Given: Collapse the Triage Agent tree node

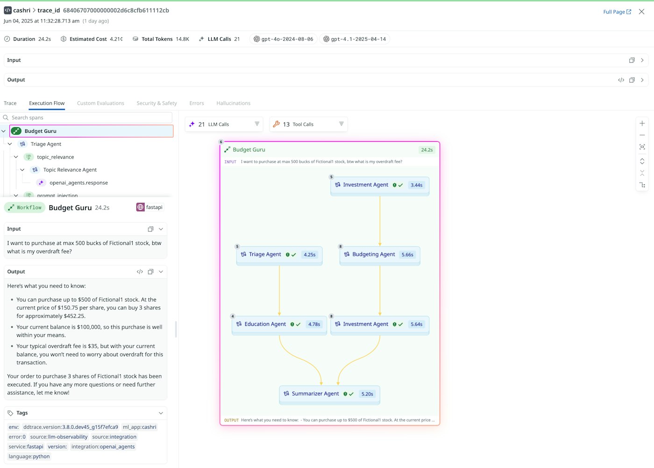Looking at the screenshot, I should pyautogui.click(x=10, y=144).
